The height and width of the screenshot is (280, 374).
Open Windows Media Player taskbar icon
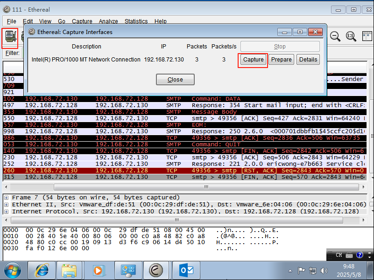(98, 270)
